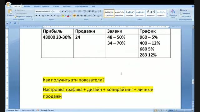This screenshot has height=112, width=200.
Task: Sort text with the sort icon
Action: coord(97,12)
